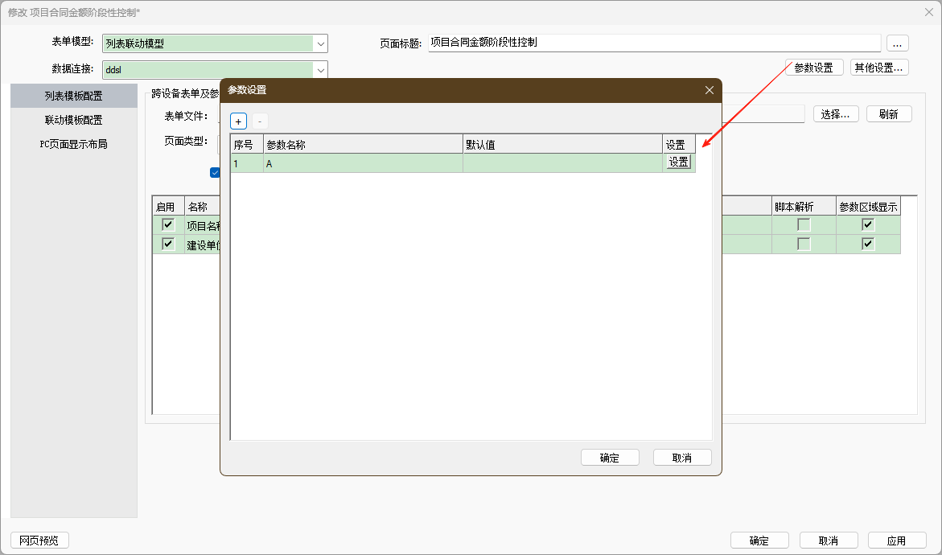This screenshot has width=942, height=555.
Task: Switch to 联动模板配置 tab
Action: coord(73,120)
